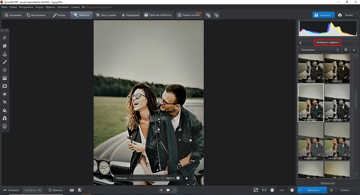Open the Инструменты menu in menu bar

[26, 7]
